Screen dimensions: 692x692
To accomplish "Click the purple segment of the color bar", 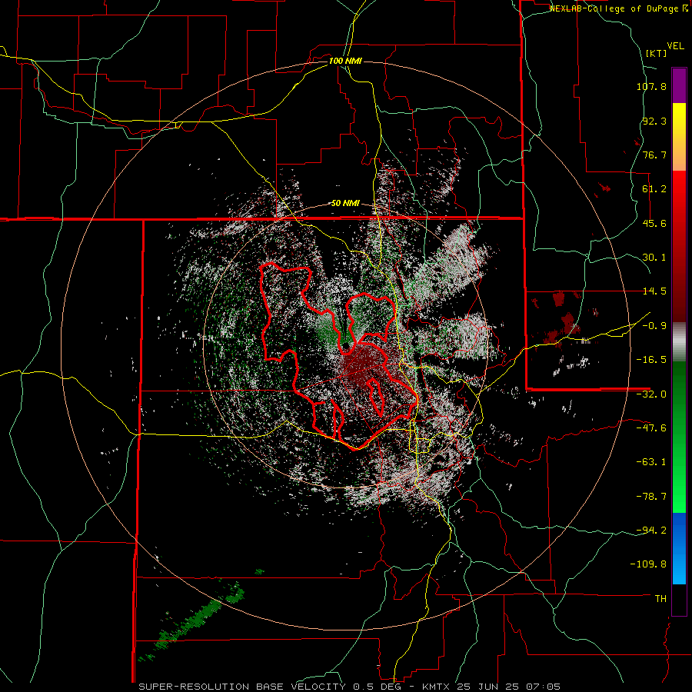I will click(x=679, y=85).
